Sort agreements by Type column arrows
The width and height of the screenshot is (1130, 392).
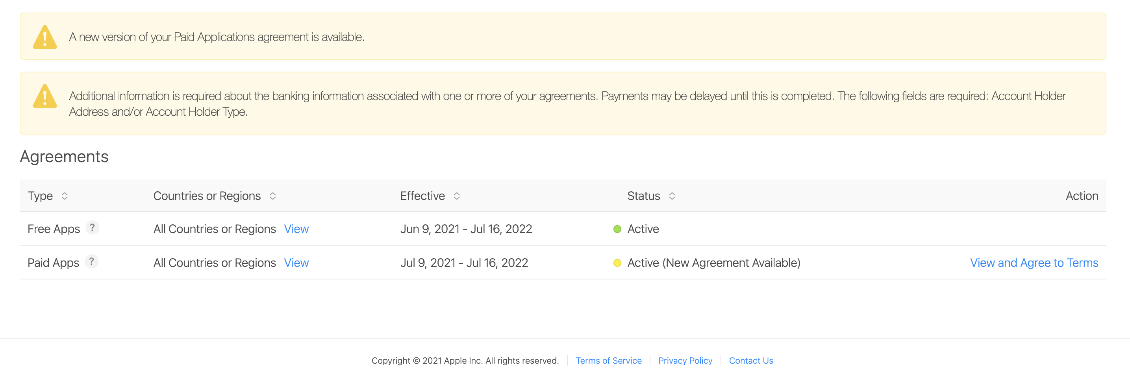(65, 196)
